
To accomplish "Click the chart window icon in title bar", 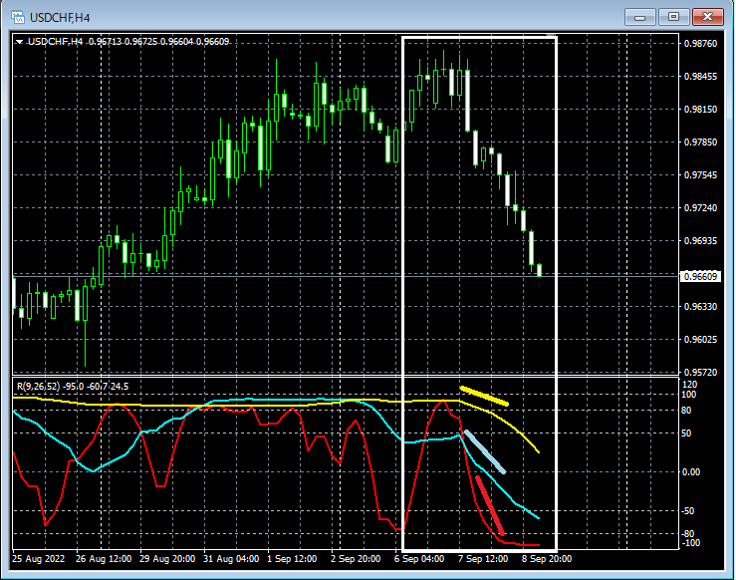I will [17, 17].
